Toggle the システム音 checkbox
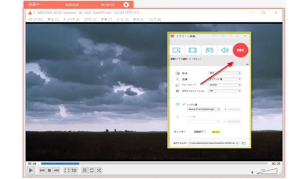The image size is (307, 179). click(184, 104)
